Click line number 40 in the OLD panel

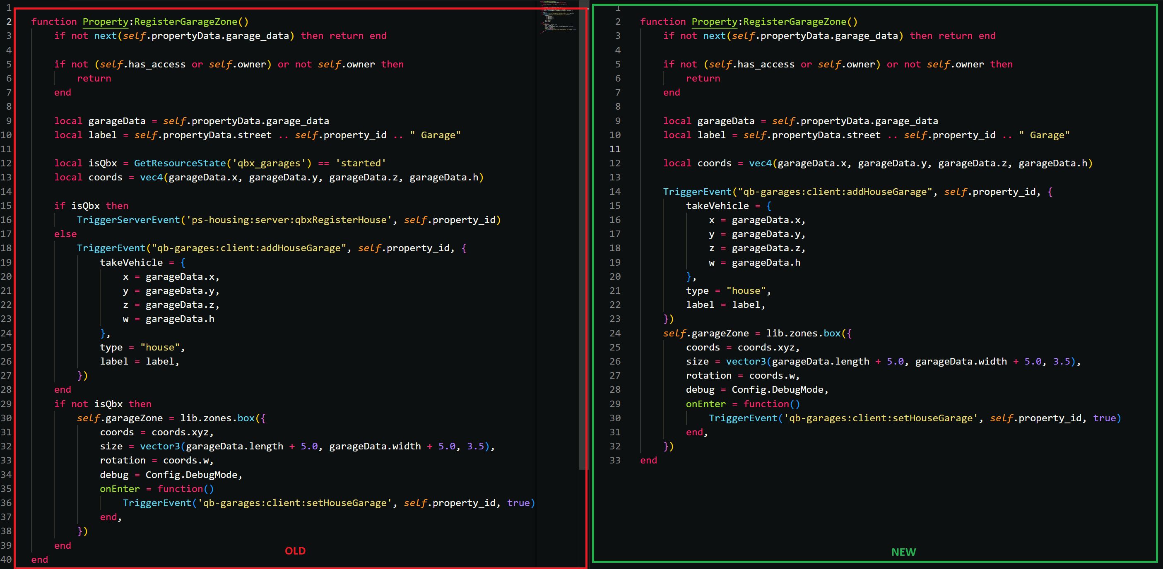[x=6, y=559]
